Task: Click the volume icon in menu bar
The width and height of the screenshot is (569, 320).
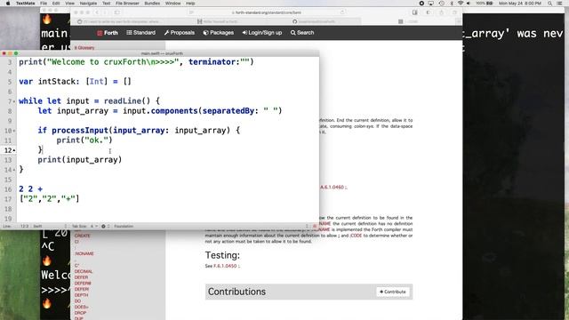Action: [x=469, y=4]
